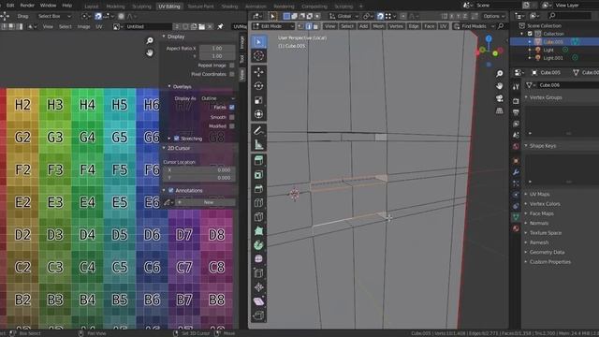Select the Edge Slide tool

tap(258, 273)
